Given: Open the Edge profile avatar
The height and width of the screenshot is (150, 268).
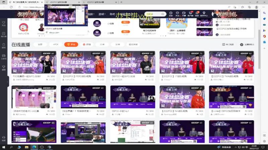Looking at the screenshot, I should coord(256,7).
